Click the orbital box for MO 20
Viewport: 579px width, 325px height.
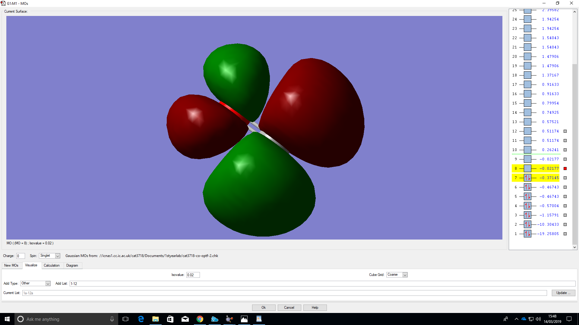click(527, 57)
